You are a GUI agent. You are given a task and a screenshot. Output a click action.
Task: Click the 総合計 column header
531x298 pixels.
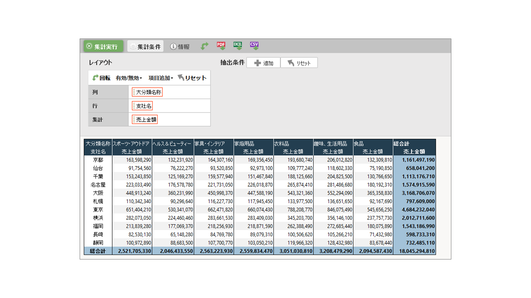point(414,144)
